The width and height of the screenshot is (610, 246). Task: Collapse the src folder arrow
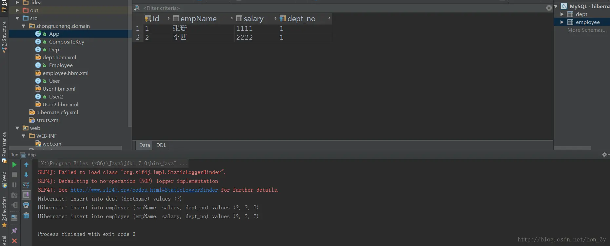click(x=17, y=18)
